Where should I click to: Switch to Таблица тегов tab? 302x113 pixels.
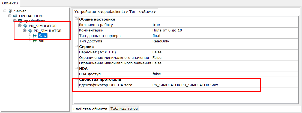(x=124, y=109)
